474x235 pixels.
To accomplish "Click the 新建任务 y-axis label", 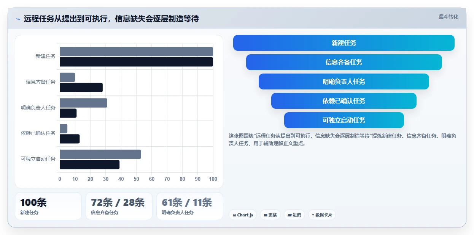I will [x=45, y=56].
